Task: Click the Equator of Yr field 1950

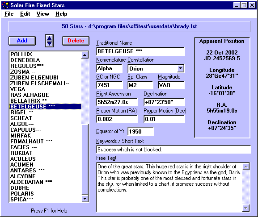Action: pos(140,131)
